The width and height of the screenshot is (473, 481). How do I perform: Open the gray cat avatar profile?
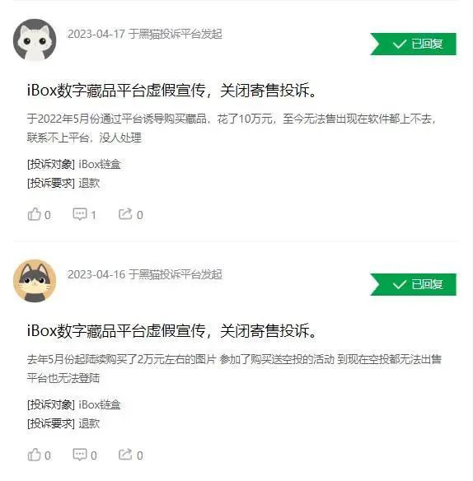35,281
